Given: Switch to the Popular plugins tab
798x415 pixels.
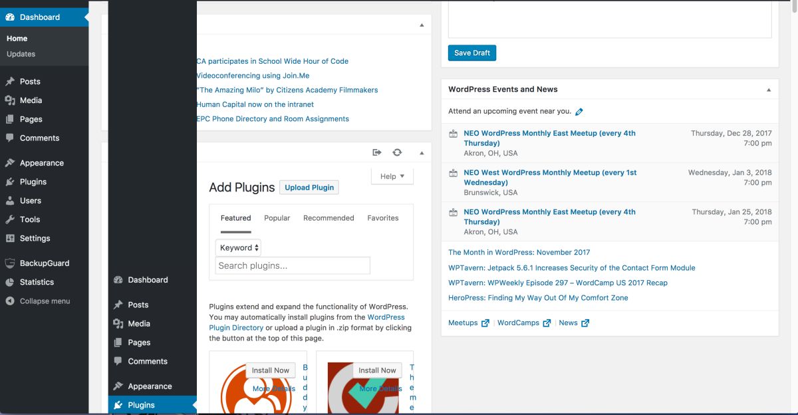Looking at the screenshot, I should click(277, 218).
